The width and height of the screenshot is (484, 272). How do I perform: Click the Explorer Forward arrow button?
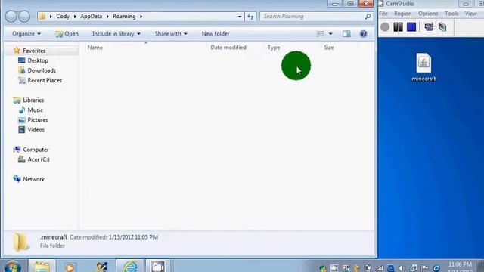point(24,17)
